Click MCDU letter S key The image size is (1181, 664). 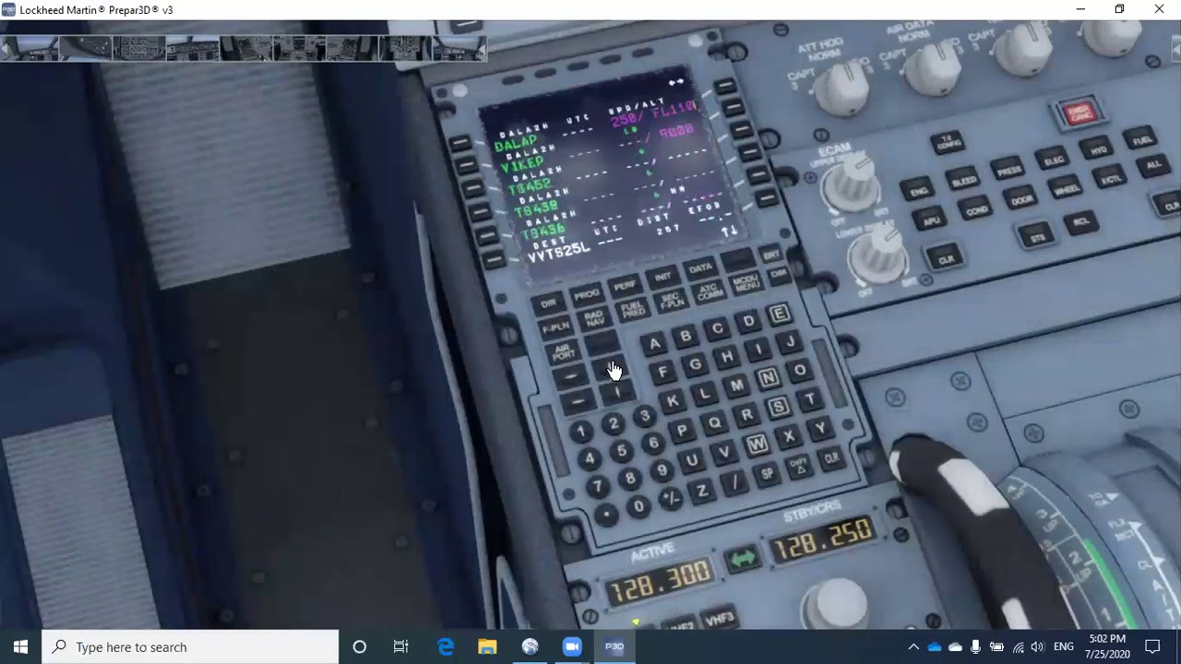tap(779, 408)
